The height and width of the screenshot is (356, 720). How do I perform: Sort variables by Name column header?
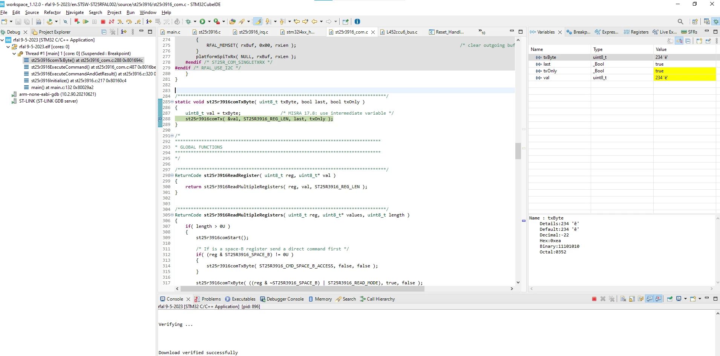[559, 49]
